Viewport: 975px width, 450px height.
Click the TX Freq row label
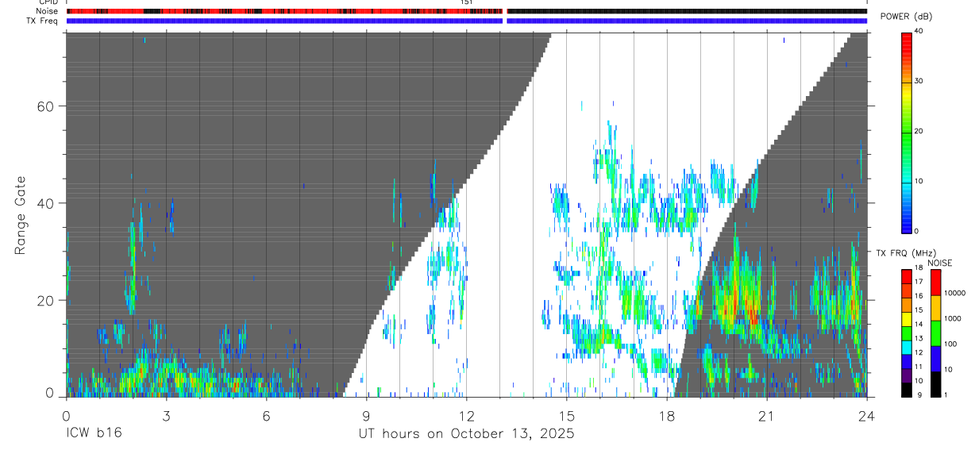(43, 21)
